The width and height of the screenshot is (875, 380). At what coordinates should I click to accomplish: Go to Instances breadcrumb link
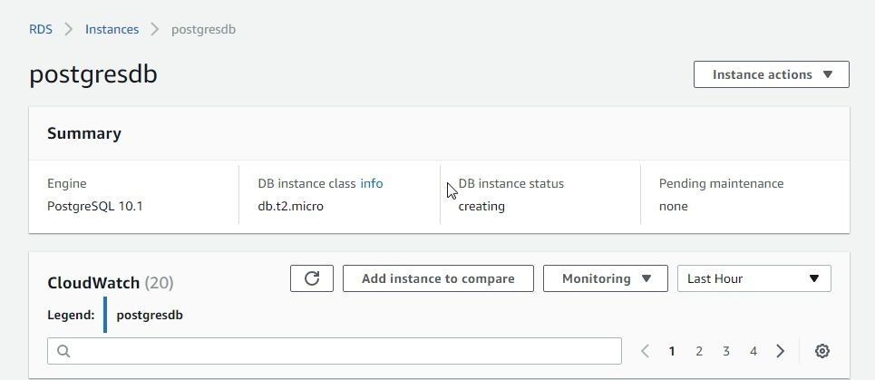[x=112, y=29]
